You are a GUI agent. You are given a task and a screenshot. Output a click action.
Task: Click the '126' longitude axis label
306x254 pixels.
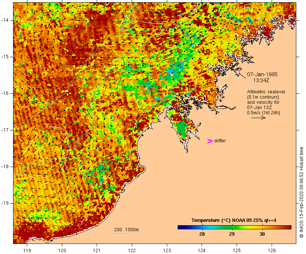272,250
